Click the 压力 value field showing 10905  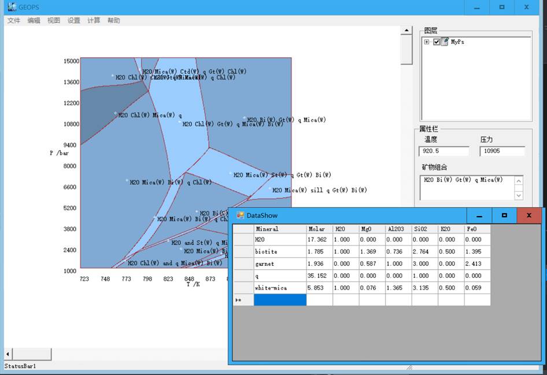(x=502, y=151)
